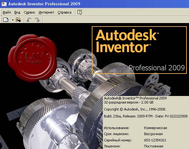Click the serial number 653-12354321
This screenshot has height=149, width=189.
(x=155, y=140)
